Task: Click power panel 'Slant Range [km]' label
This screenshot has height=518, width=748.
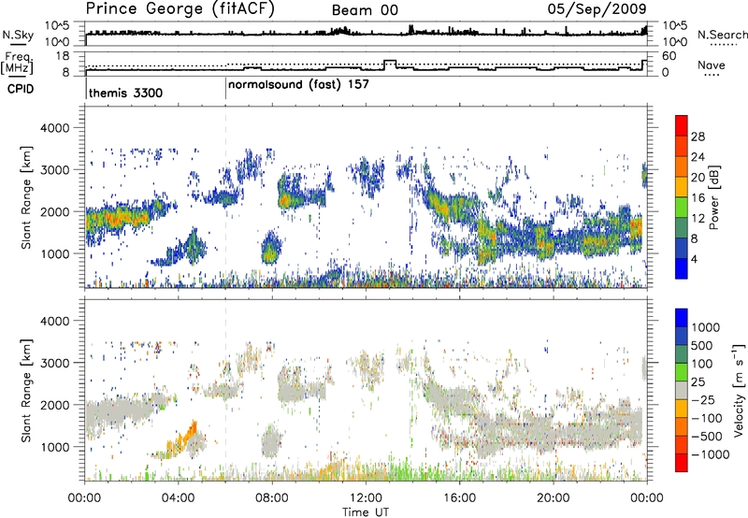Action: (x=26, y=198)
